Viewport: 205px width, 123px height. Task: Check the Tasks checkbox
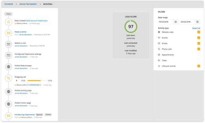tap(199, 60)
